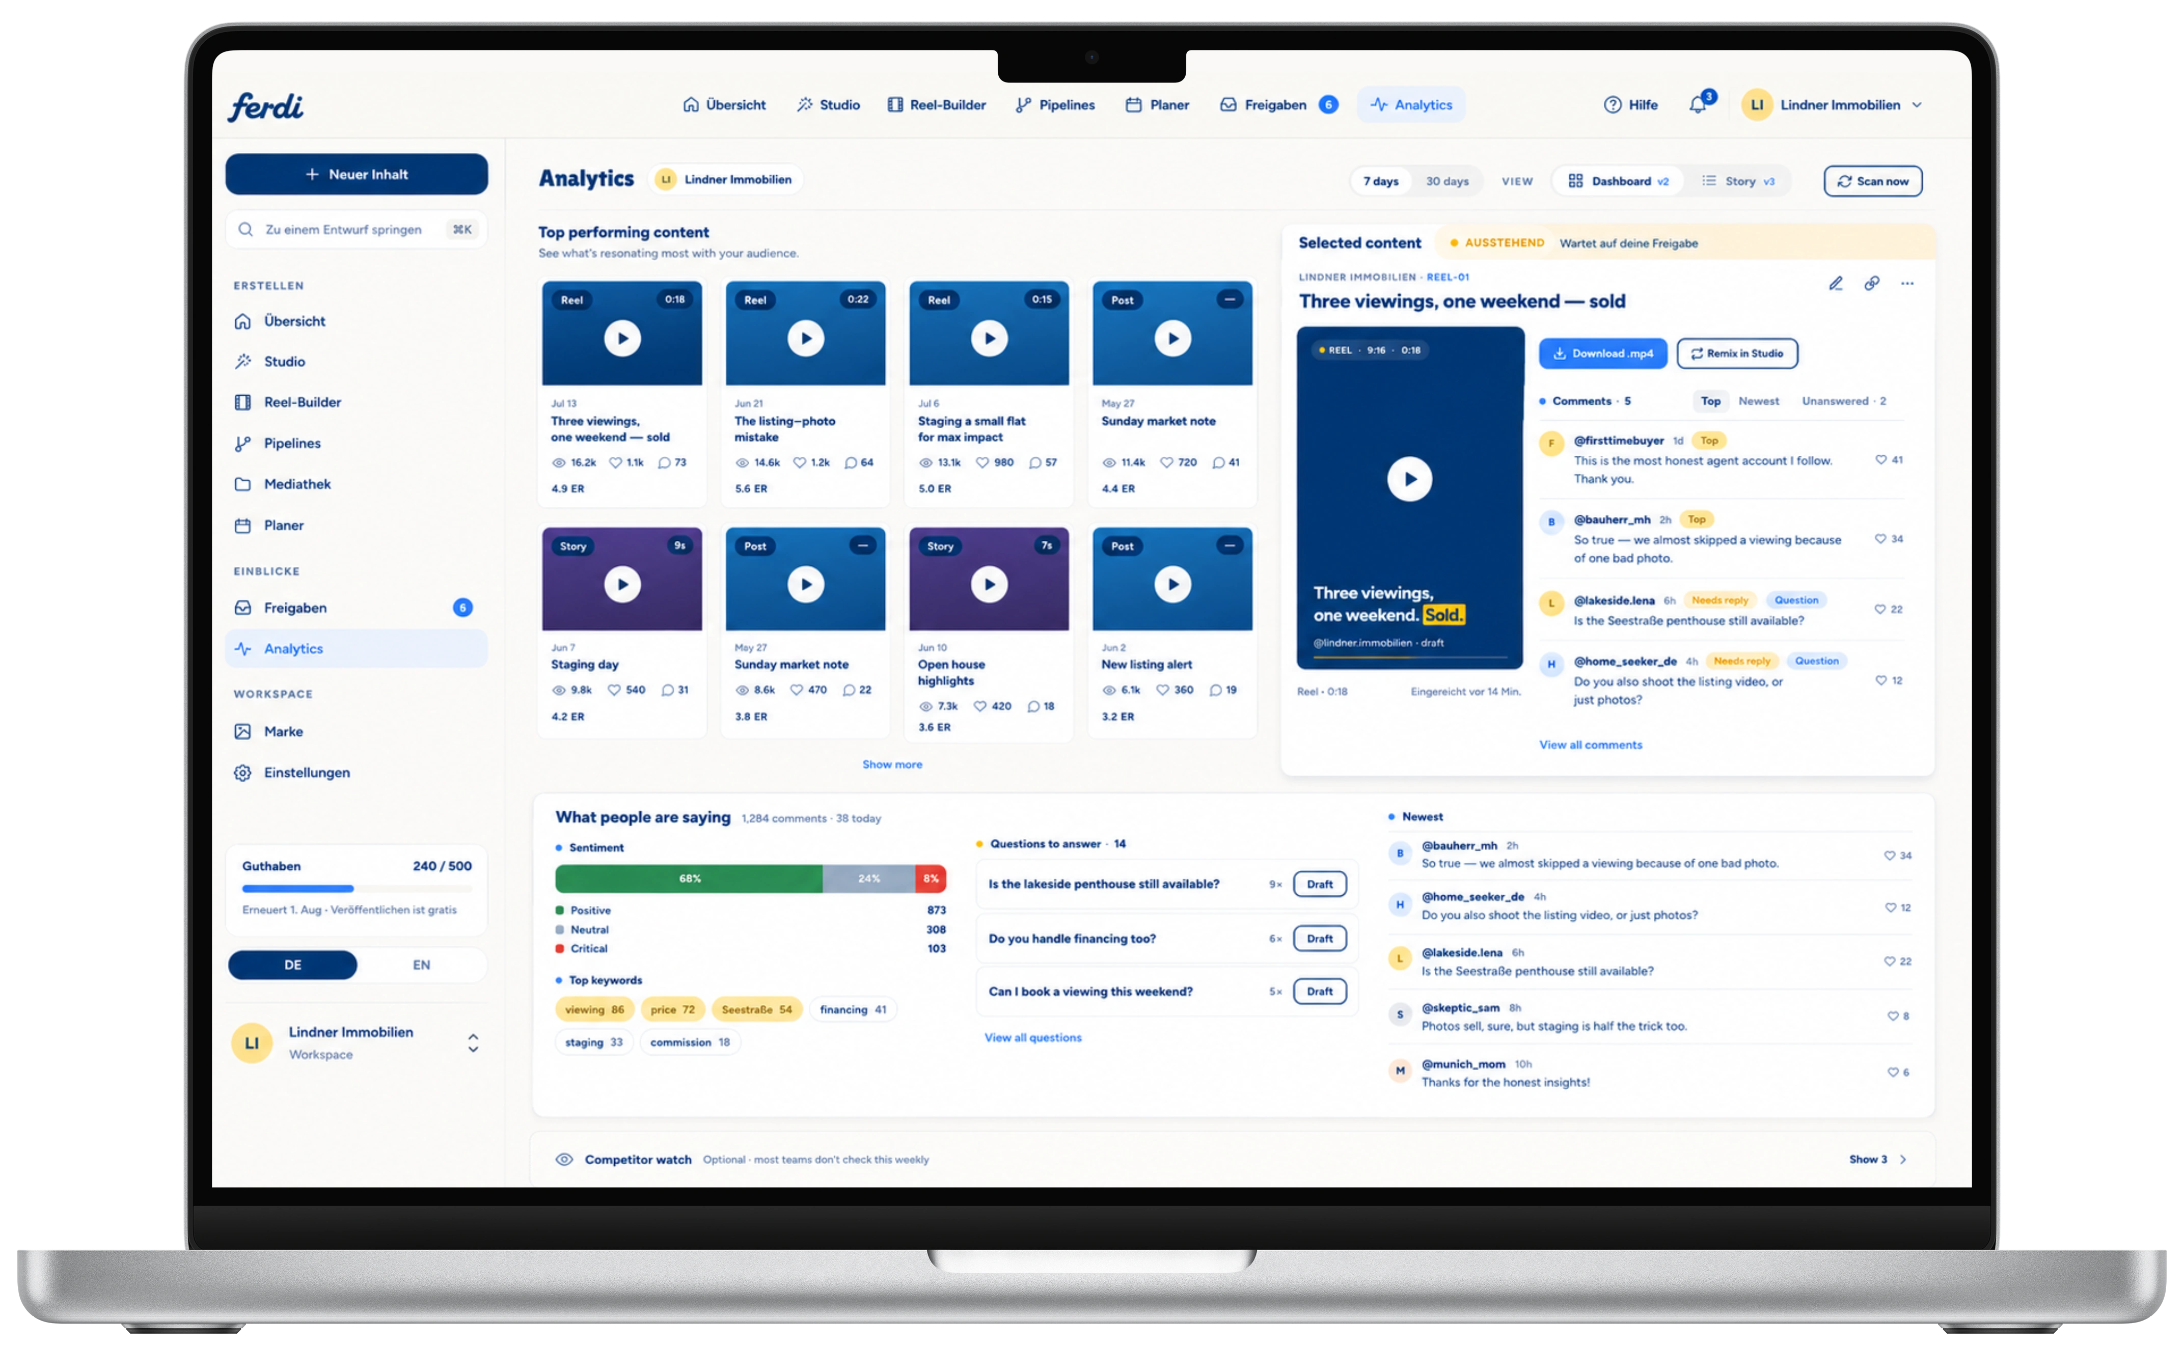The height and width of the screenshot is (1347, 2184).
Task: Open Pipelines in top navigation
Action: [x=1055, y=105]
